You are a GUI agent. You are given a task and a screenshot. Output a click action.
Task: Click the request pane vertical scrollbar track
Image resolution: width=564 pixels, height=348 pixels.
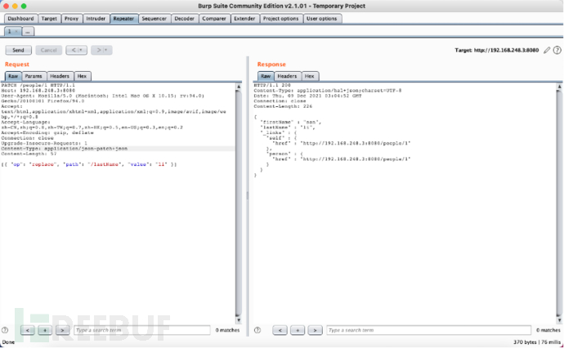(x=239, y=203)
